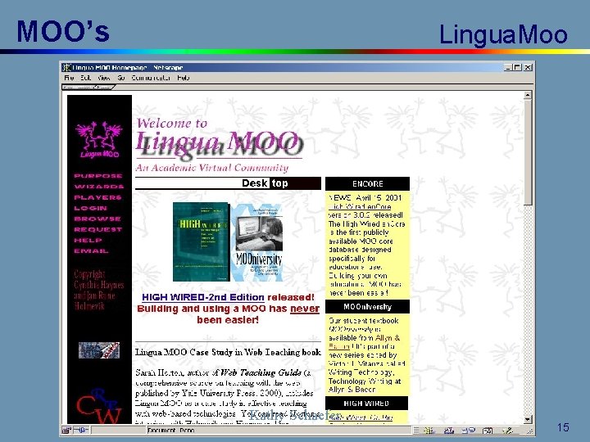The image size is (590, 442).
Task: Click the WIZARDS sidebar link
Action: [99, 187]
